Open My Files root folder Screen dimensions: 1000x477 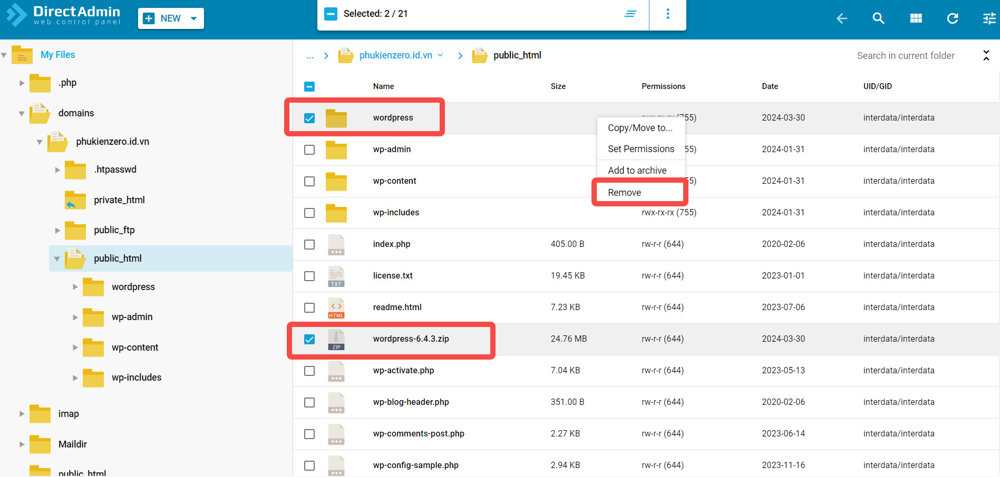coord(57,55)
